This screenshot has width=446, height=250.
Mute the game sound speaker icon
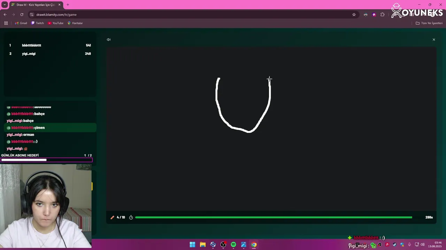(x=109, y=40)
